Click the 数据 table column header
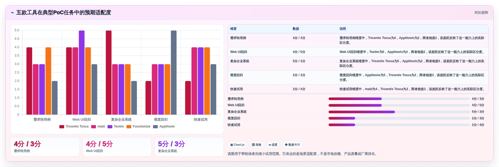Screen dimensions: 499x167 point(296,29)
